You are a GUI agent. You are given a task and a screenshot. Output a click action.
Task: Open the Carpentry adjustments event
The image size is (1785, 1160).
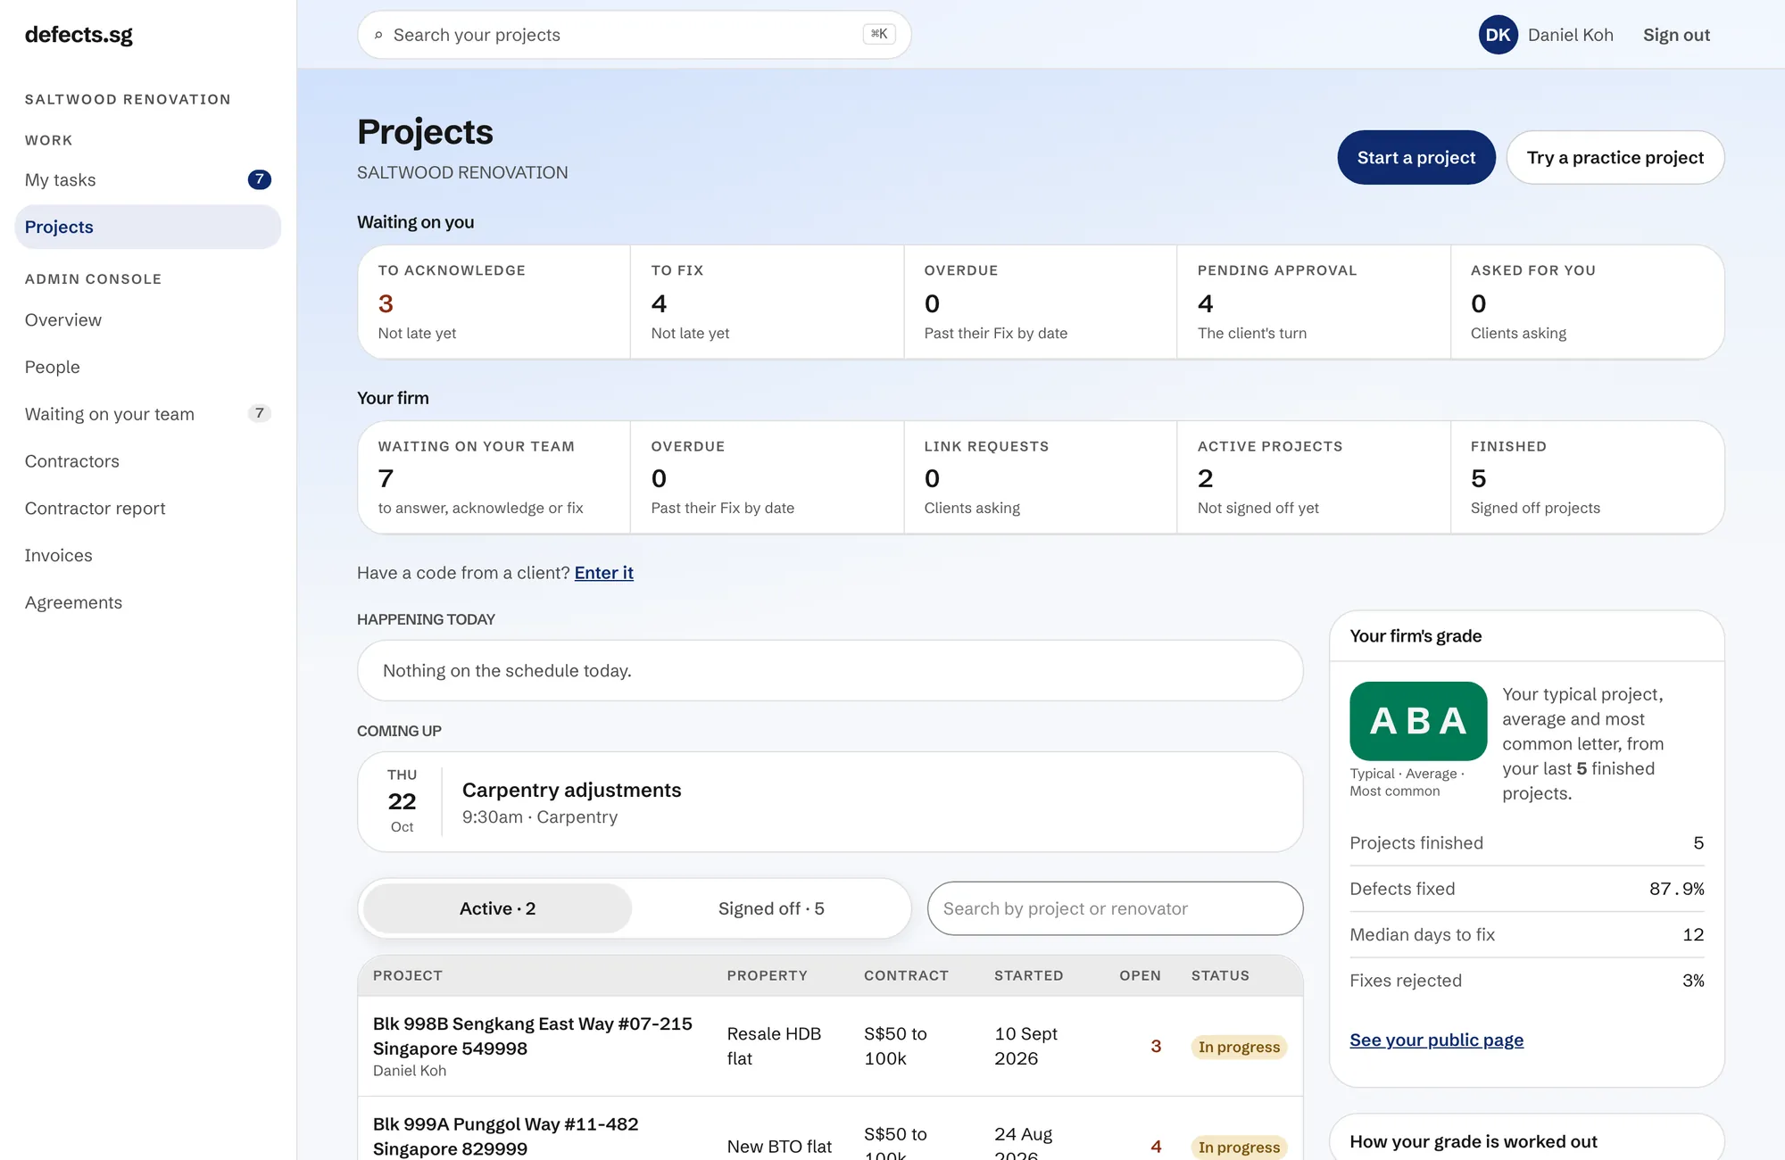coord(830,801)
